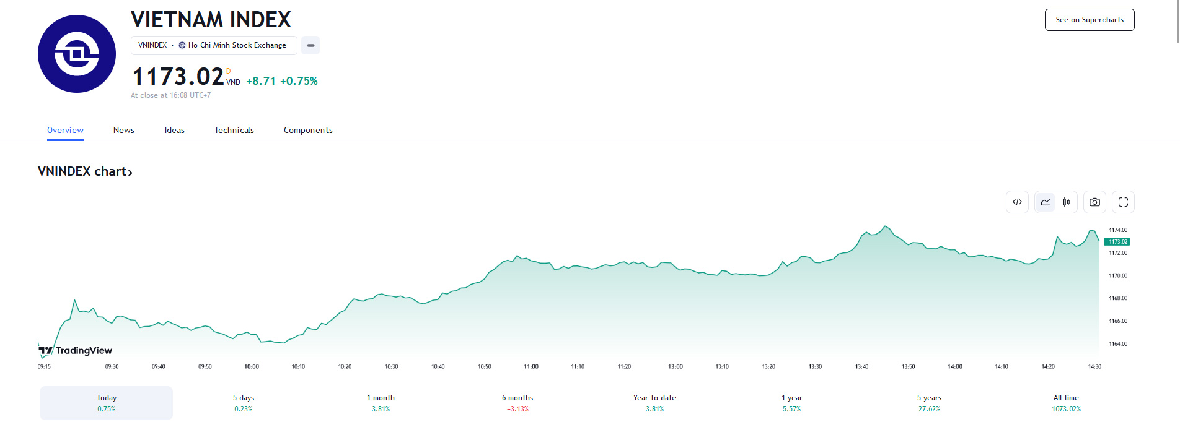
Task: Switch to candlestick chart style
Action: pyautogui.click(x=1067, y=202)
